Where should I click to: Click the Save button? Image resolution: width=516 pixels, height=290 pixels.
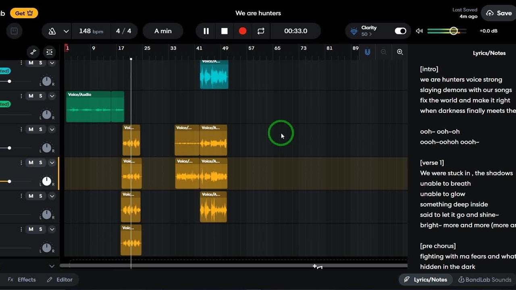coord(499,13)
